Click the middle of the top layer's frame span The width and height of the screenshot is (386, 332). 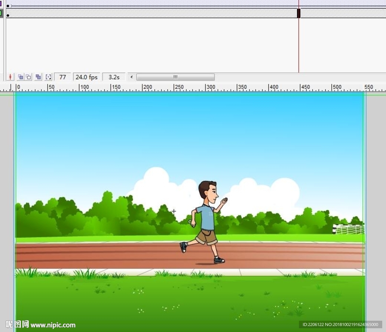151,6
